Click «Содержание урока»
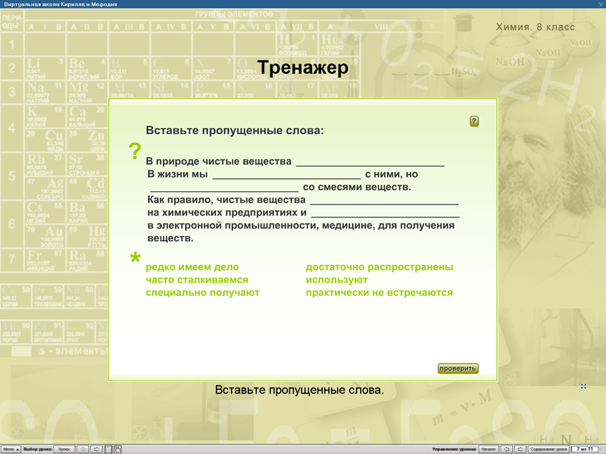This screenshot has width=606, height=454. click(548, 448)
